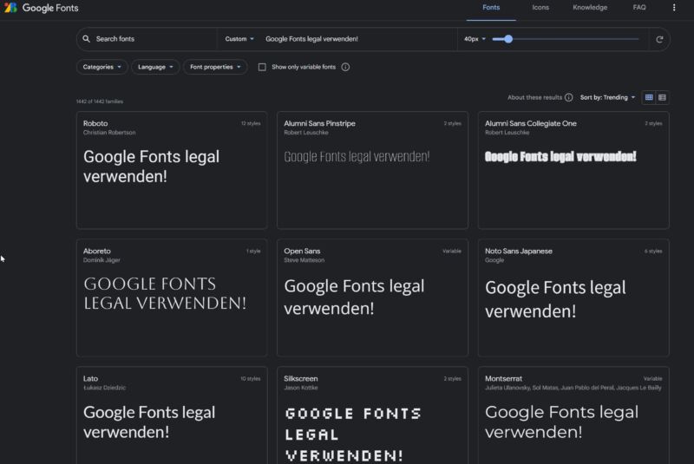This screenshot has height=464, width=694.
Task: Open the Montserrat font card
Action: (x=573, y=415)
